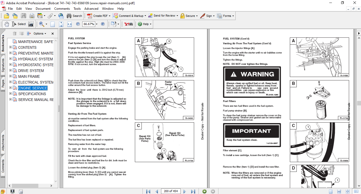Open the zoom percentage dropdown arrow
The image size is (361, 194).
(x=97, y=24)
